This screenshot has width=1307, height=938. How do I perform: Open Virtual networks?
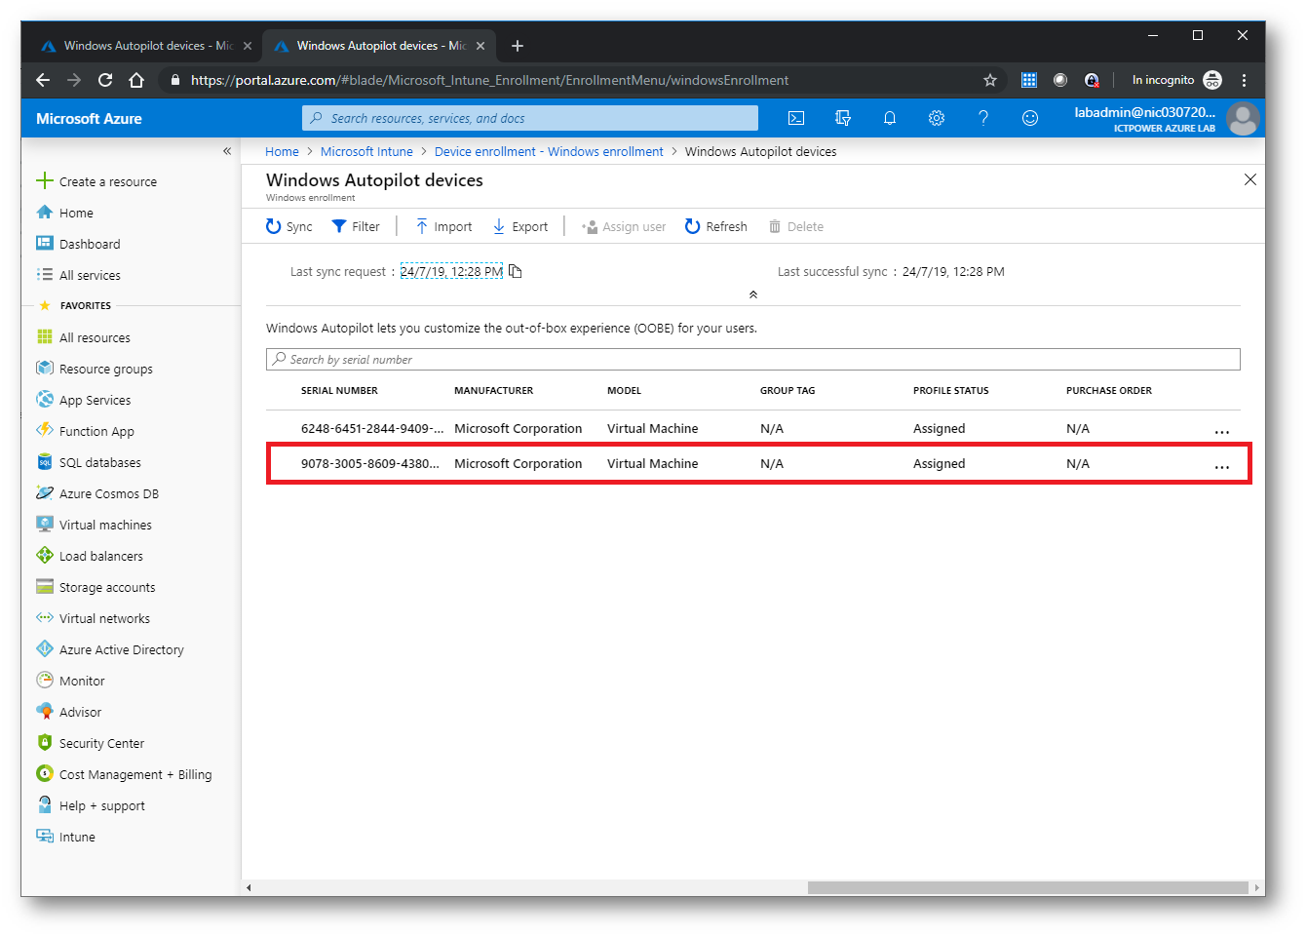pyautogui.click(x=93, y=618)
